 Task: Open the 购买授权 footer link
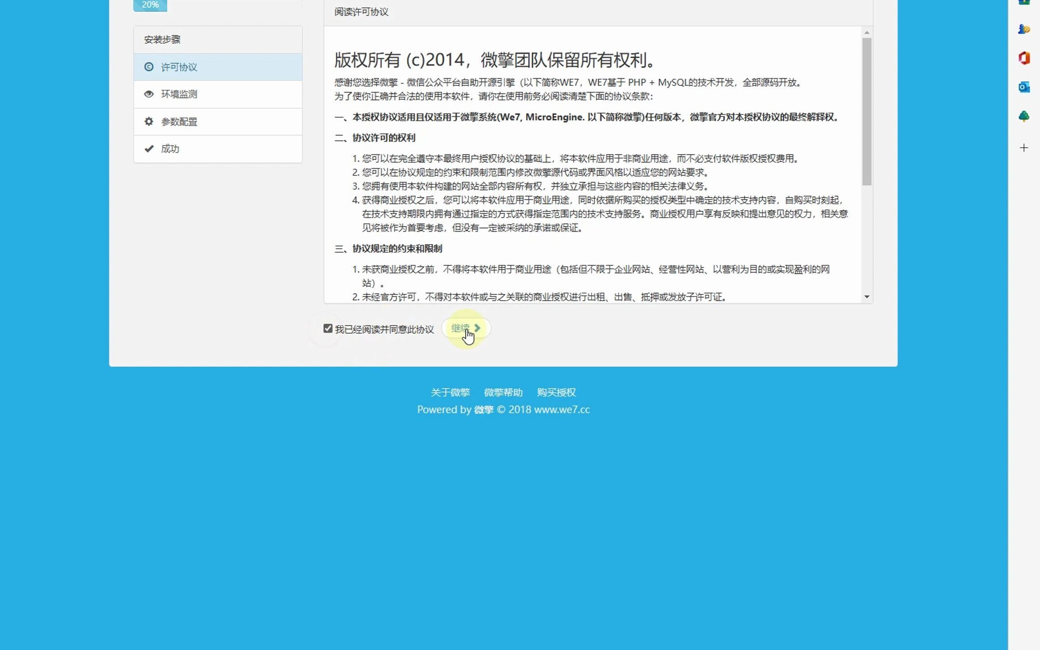tap(556, 392)
